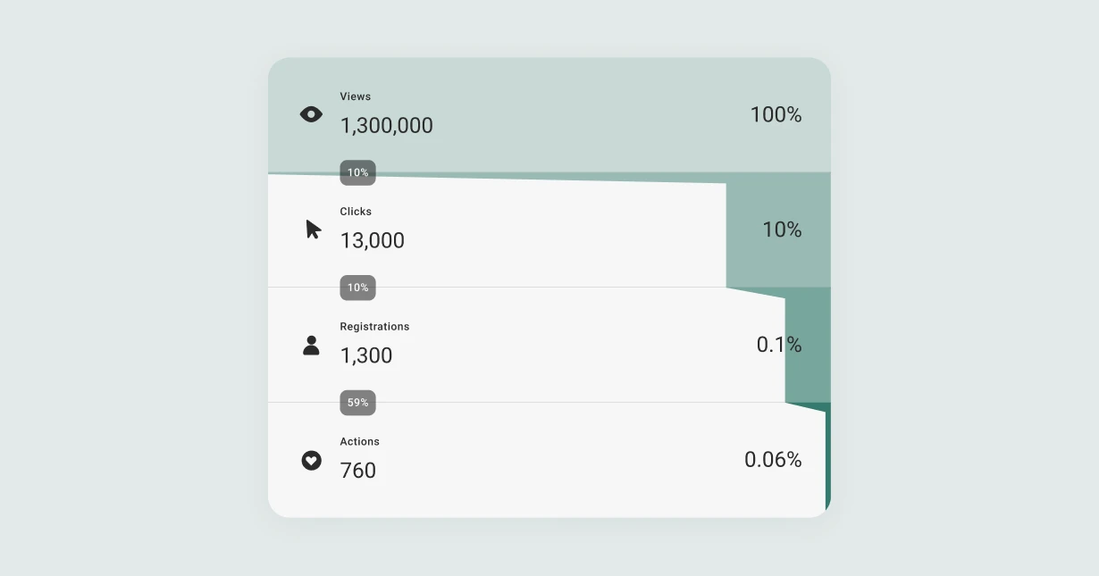Click the 13,000 clicks value
The height and width of the screenshot is (576, 1099).
[x=372, y=241]
